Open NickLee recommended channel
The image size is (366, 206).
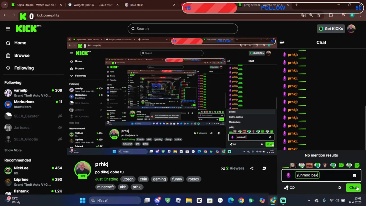tap(33, 170)
